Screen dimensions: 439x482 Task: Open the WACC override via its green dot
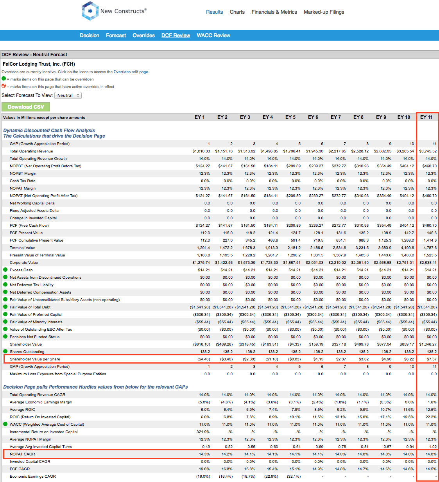(x=5, y=424)
